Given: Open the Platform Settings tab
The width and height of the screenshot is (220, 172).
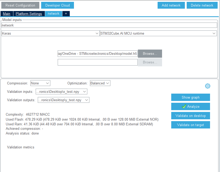Looking at the screenshot, I should (29, 14).
